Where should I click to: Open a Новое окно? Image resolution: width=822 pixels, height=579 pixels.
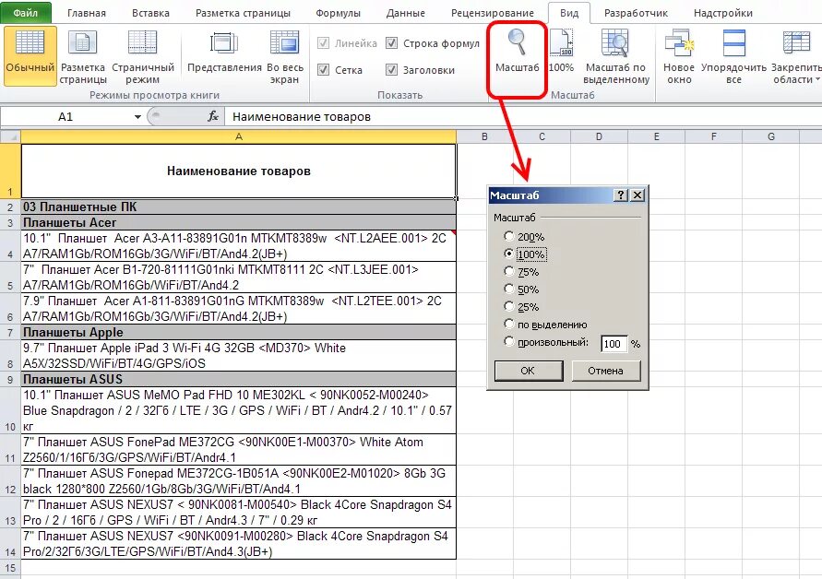(679, 56)
